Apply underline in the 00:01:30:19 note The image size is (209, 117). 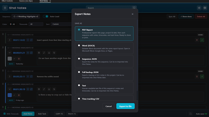point(49,89)
